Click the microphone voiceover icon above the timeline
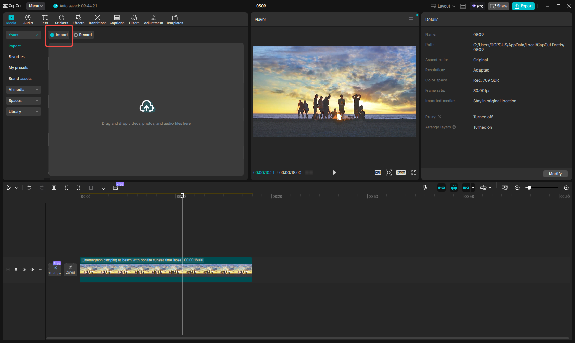575x343 pixels. coord(424,188)
